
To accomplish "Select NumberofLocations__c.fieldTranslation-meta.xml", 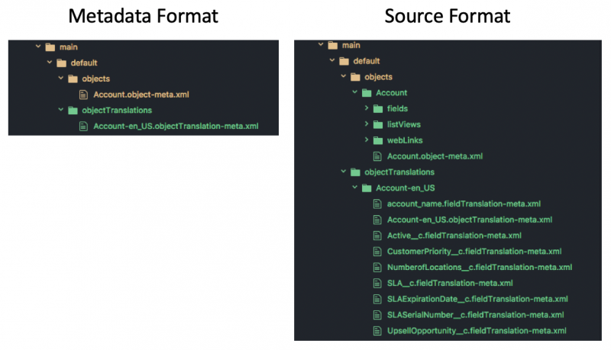I will point(480,268).
